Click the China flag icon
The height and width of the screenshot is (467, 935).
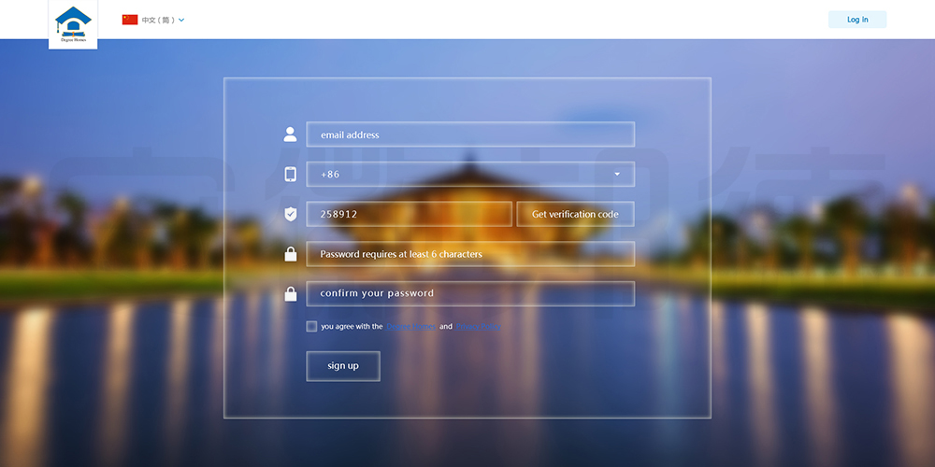click(130, 20)
